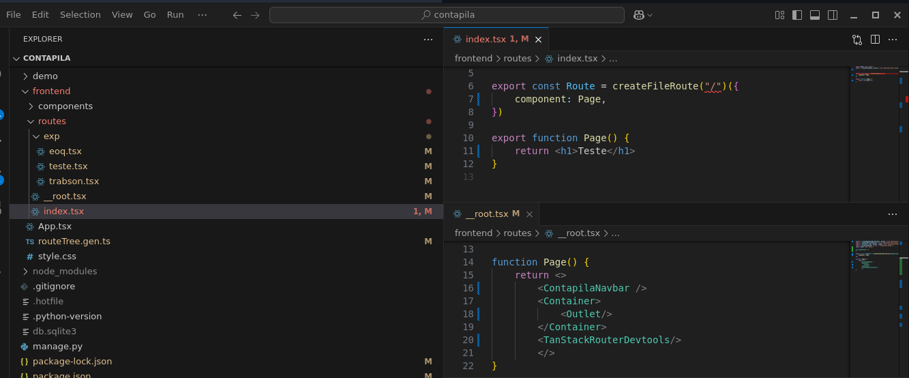The height and width of the screenshot is (378, 909).
Task: Go back with the left arrow
Action: click(x=237, y=15)
